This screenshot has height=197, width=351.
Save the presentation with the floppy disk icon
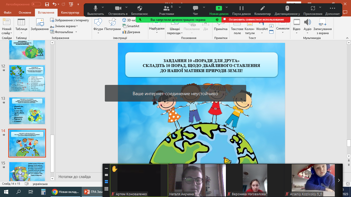tap(47, 4)
